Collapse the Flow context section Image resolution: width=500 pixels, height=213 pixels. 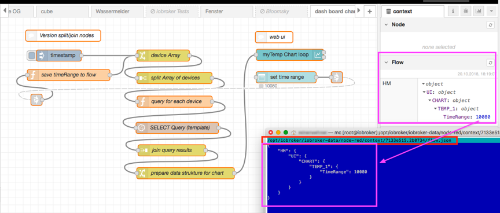(387, 63)
